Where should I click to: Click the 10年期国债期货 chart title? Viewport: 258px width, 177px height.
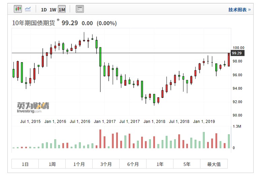click(34, 23)
